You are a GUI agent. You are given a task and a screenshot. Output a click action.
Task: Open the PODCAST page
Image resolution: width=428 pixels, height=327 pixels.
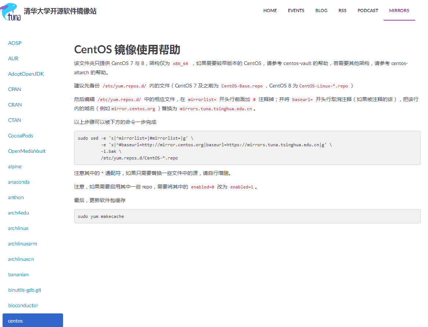(368, 10)
